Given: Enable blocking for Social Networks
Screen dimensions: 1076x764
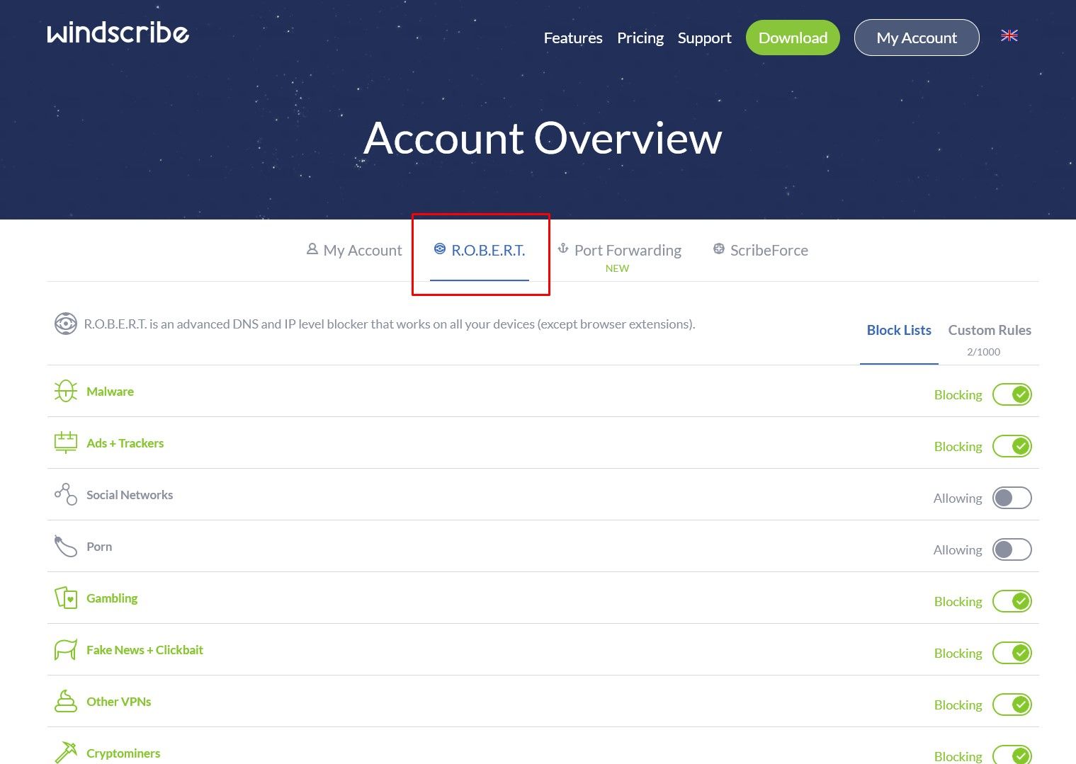Looking at the screenshot, I should [1012, 498].
